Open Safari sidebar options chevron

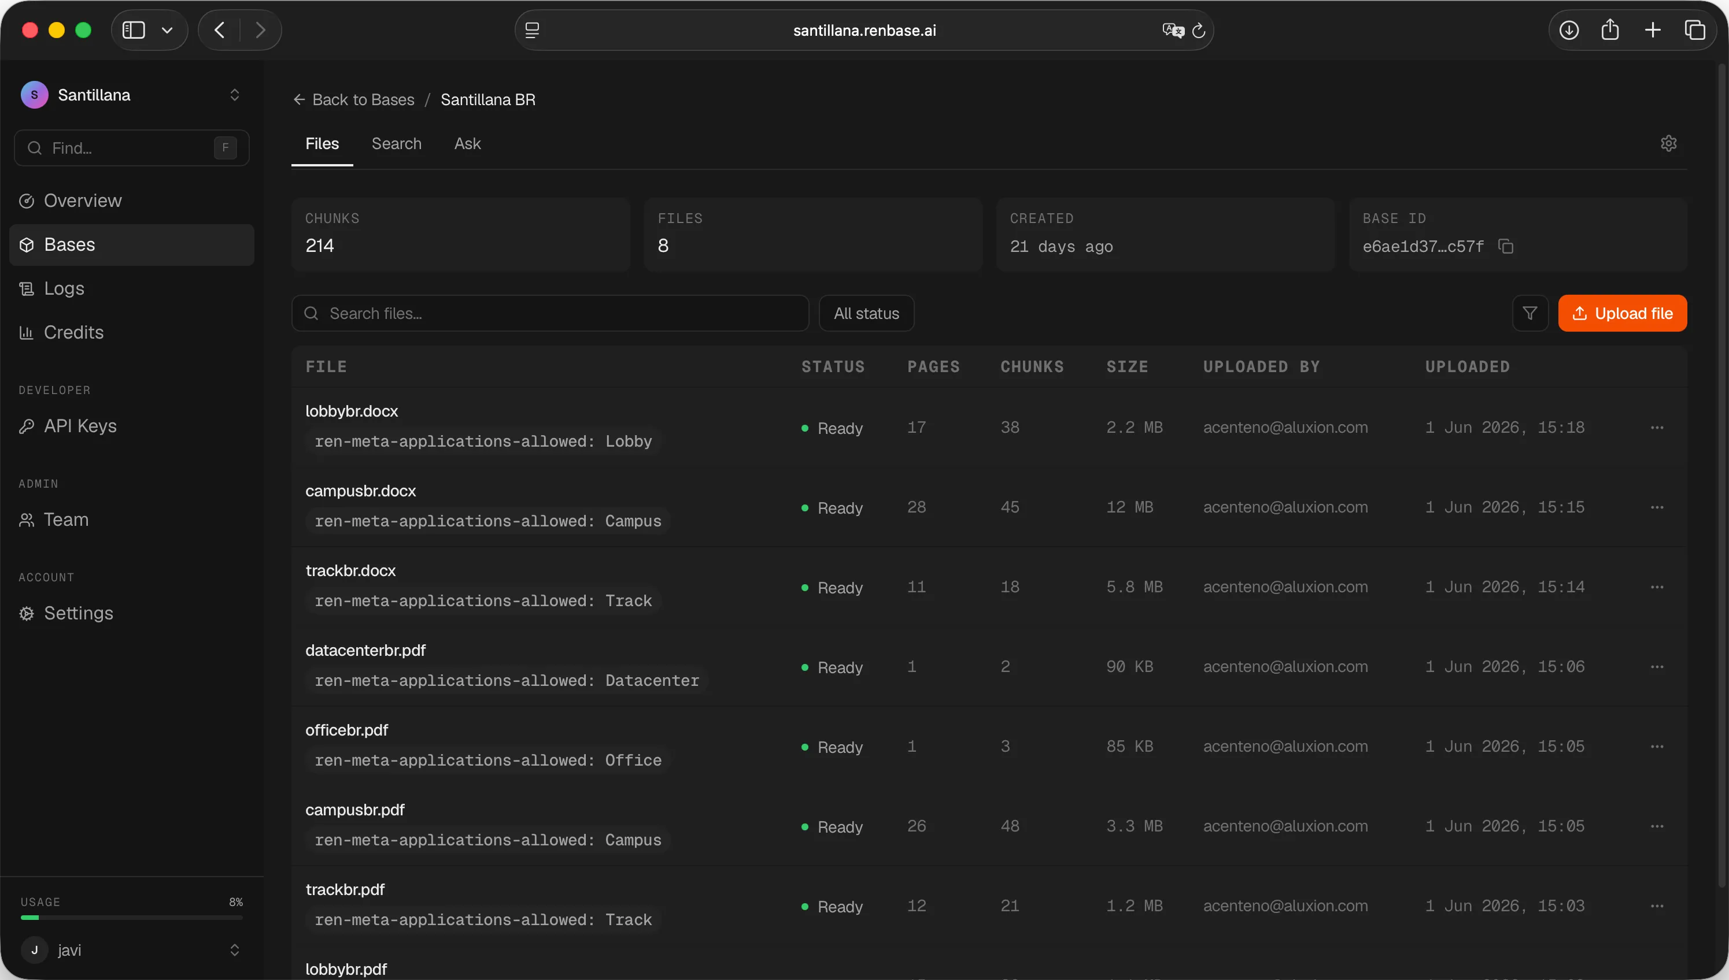click(167, 30)
